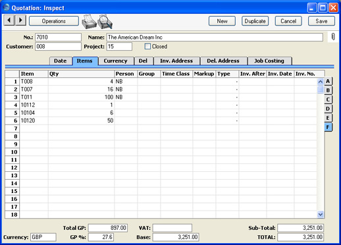Click the Markup column header
The width and height of the screenshot is (341, 245).
[204, 74]
